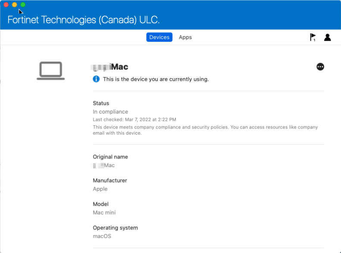341x253 pixels.
Task: Open the notifications flag icon
Action: point(313,38)
